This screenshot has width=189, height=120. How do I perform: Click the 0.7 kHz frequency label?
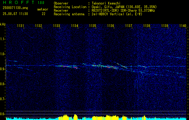[x=2, y=99]
